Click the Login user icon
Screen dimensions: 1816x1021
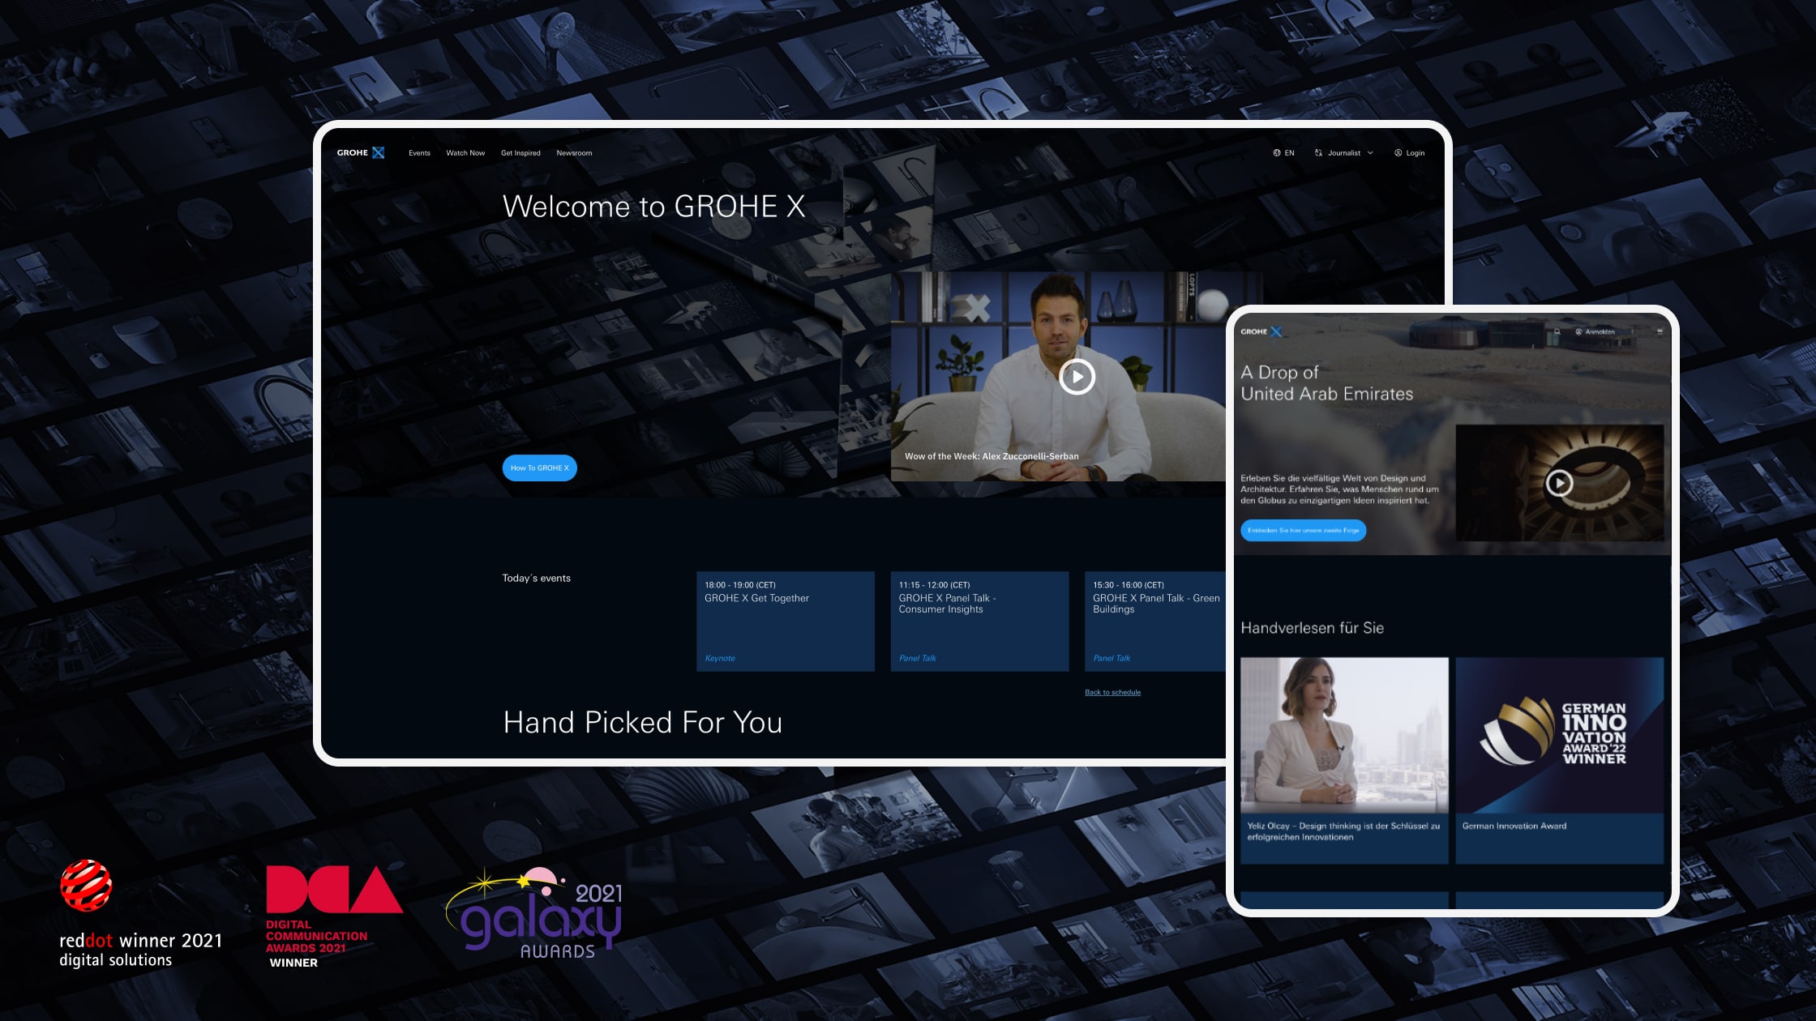pyautogui.click(x=1398, y=152)
